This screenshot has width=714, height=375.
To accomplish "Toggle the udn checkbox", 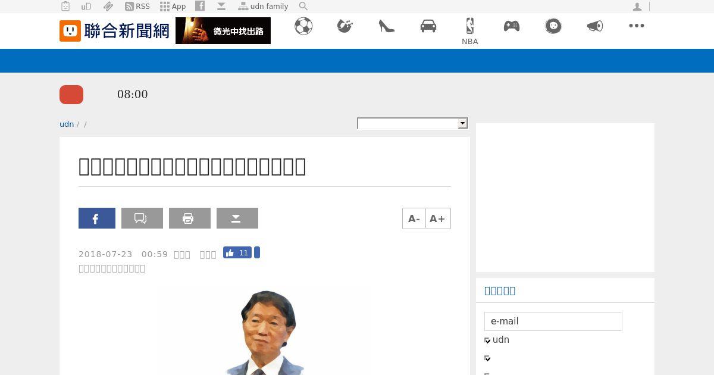I will click(x=487, y=340).
